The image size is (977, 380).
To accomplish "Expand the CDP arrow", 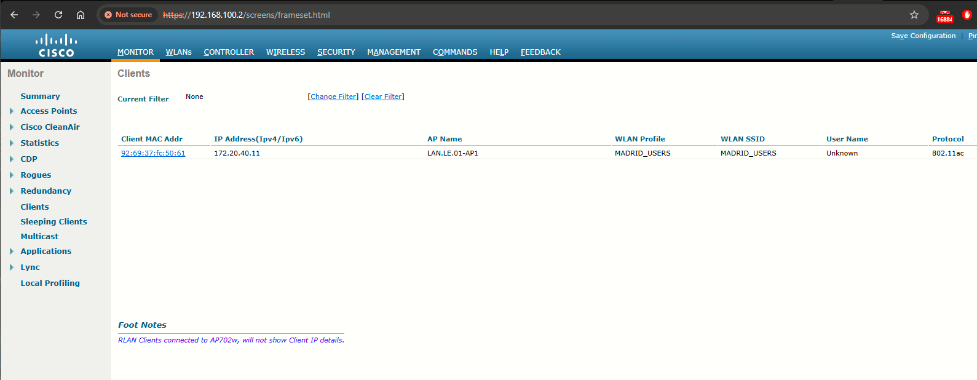I will click(x=12, y=159).
